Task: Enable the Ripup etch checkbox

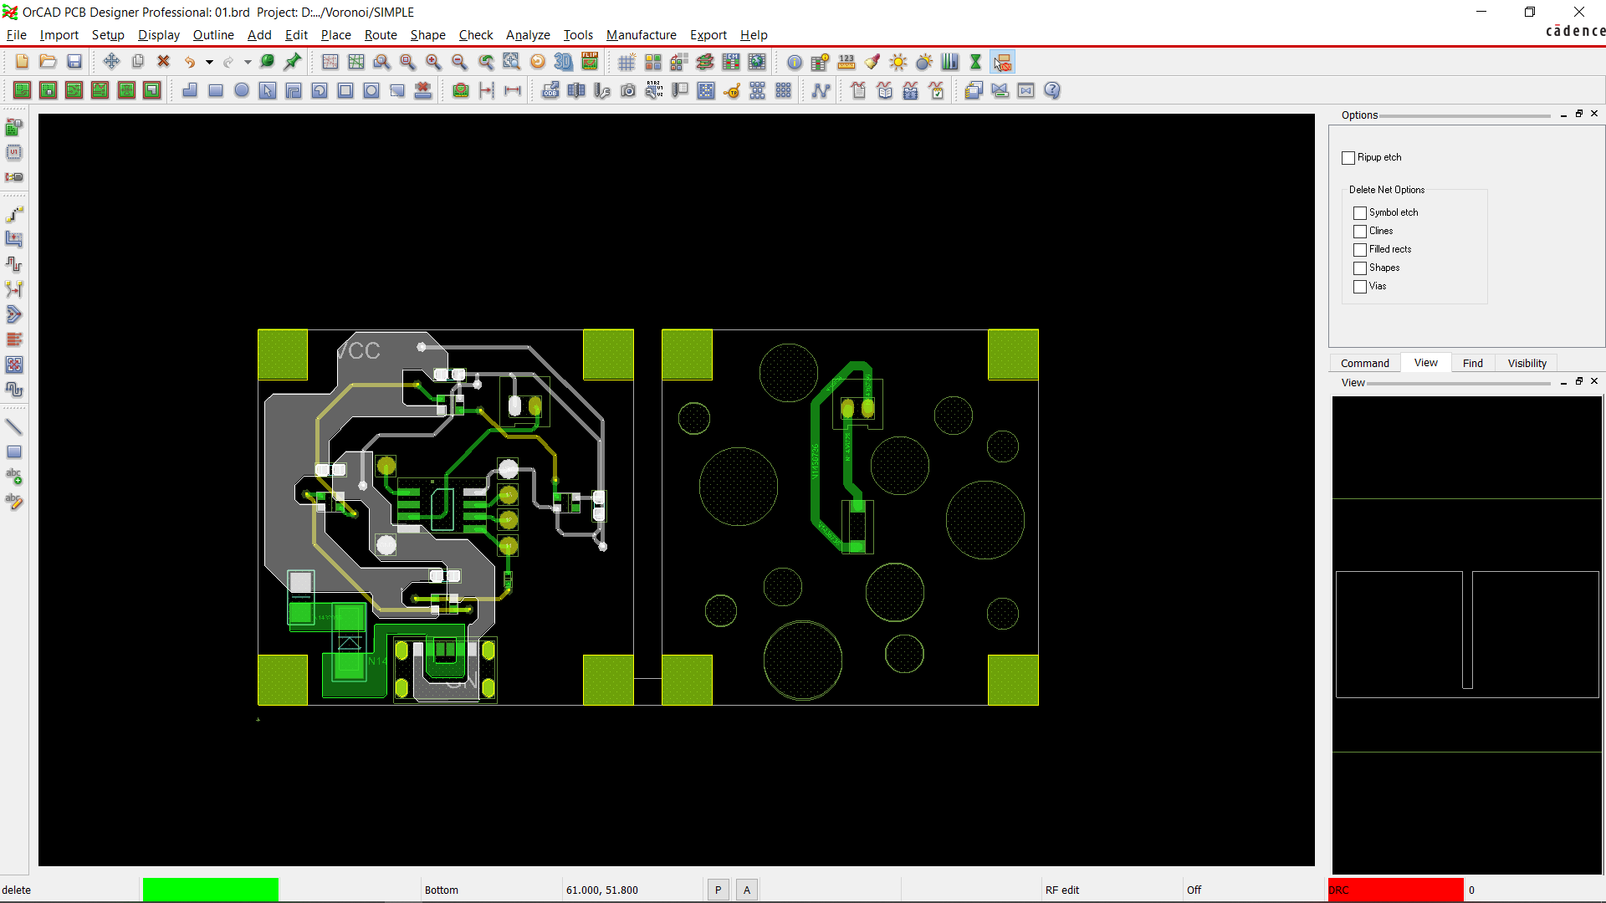Action: (1348, 158)
